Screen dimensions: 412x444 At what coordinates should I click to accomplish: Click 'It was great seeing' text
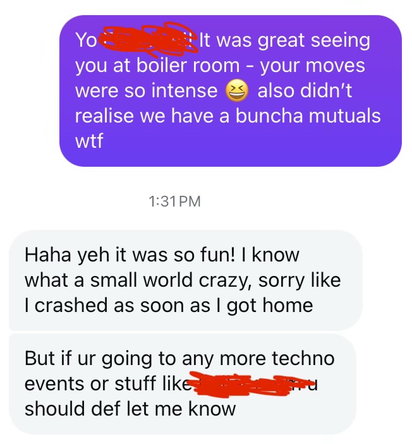(x=284, y=41)
